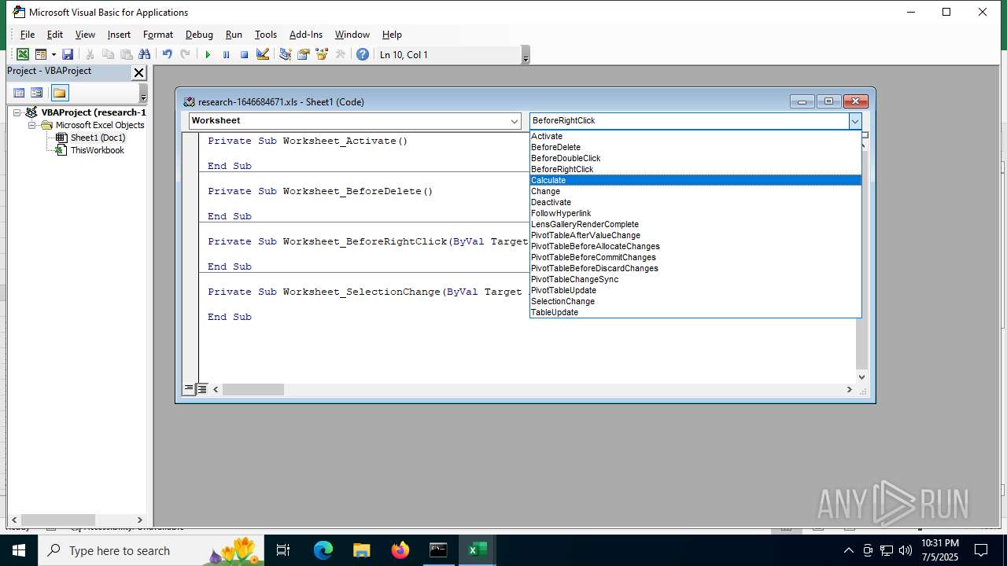Save the workbook with the floppy icon

(x=68, y=54)
